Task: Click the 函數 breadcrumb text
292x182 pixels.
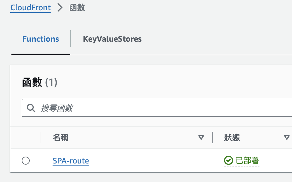Action: pyautogui.click(x=77, y=8)
